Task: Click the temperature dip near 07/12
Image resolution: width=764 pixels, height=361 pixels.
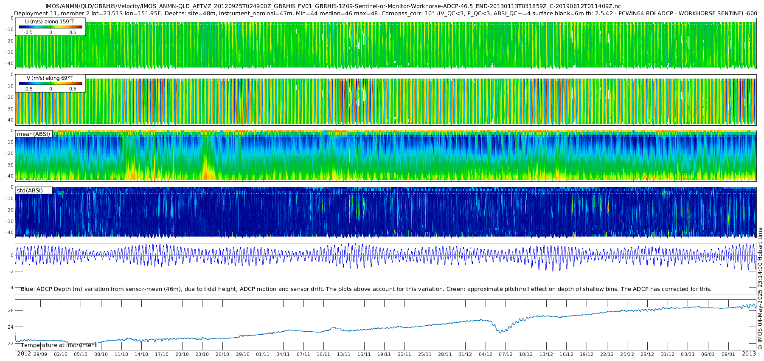Action: [502, 331]
